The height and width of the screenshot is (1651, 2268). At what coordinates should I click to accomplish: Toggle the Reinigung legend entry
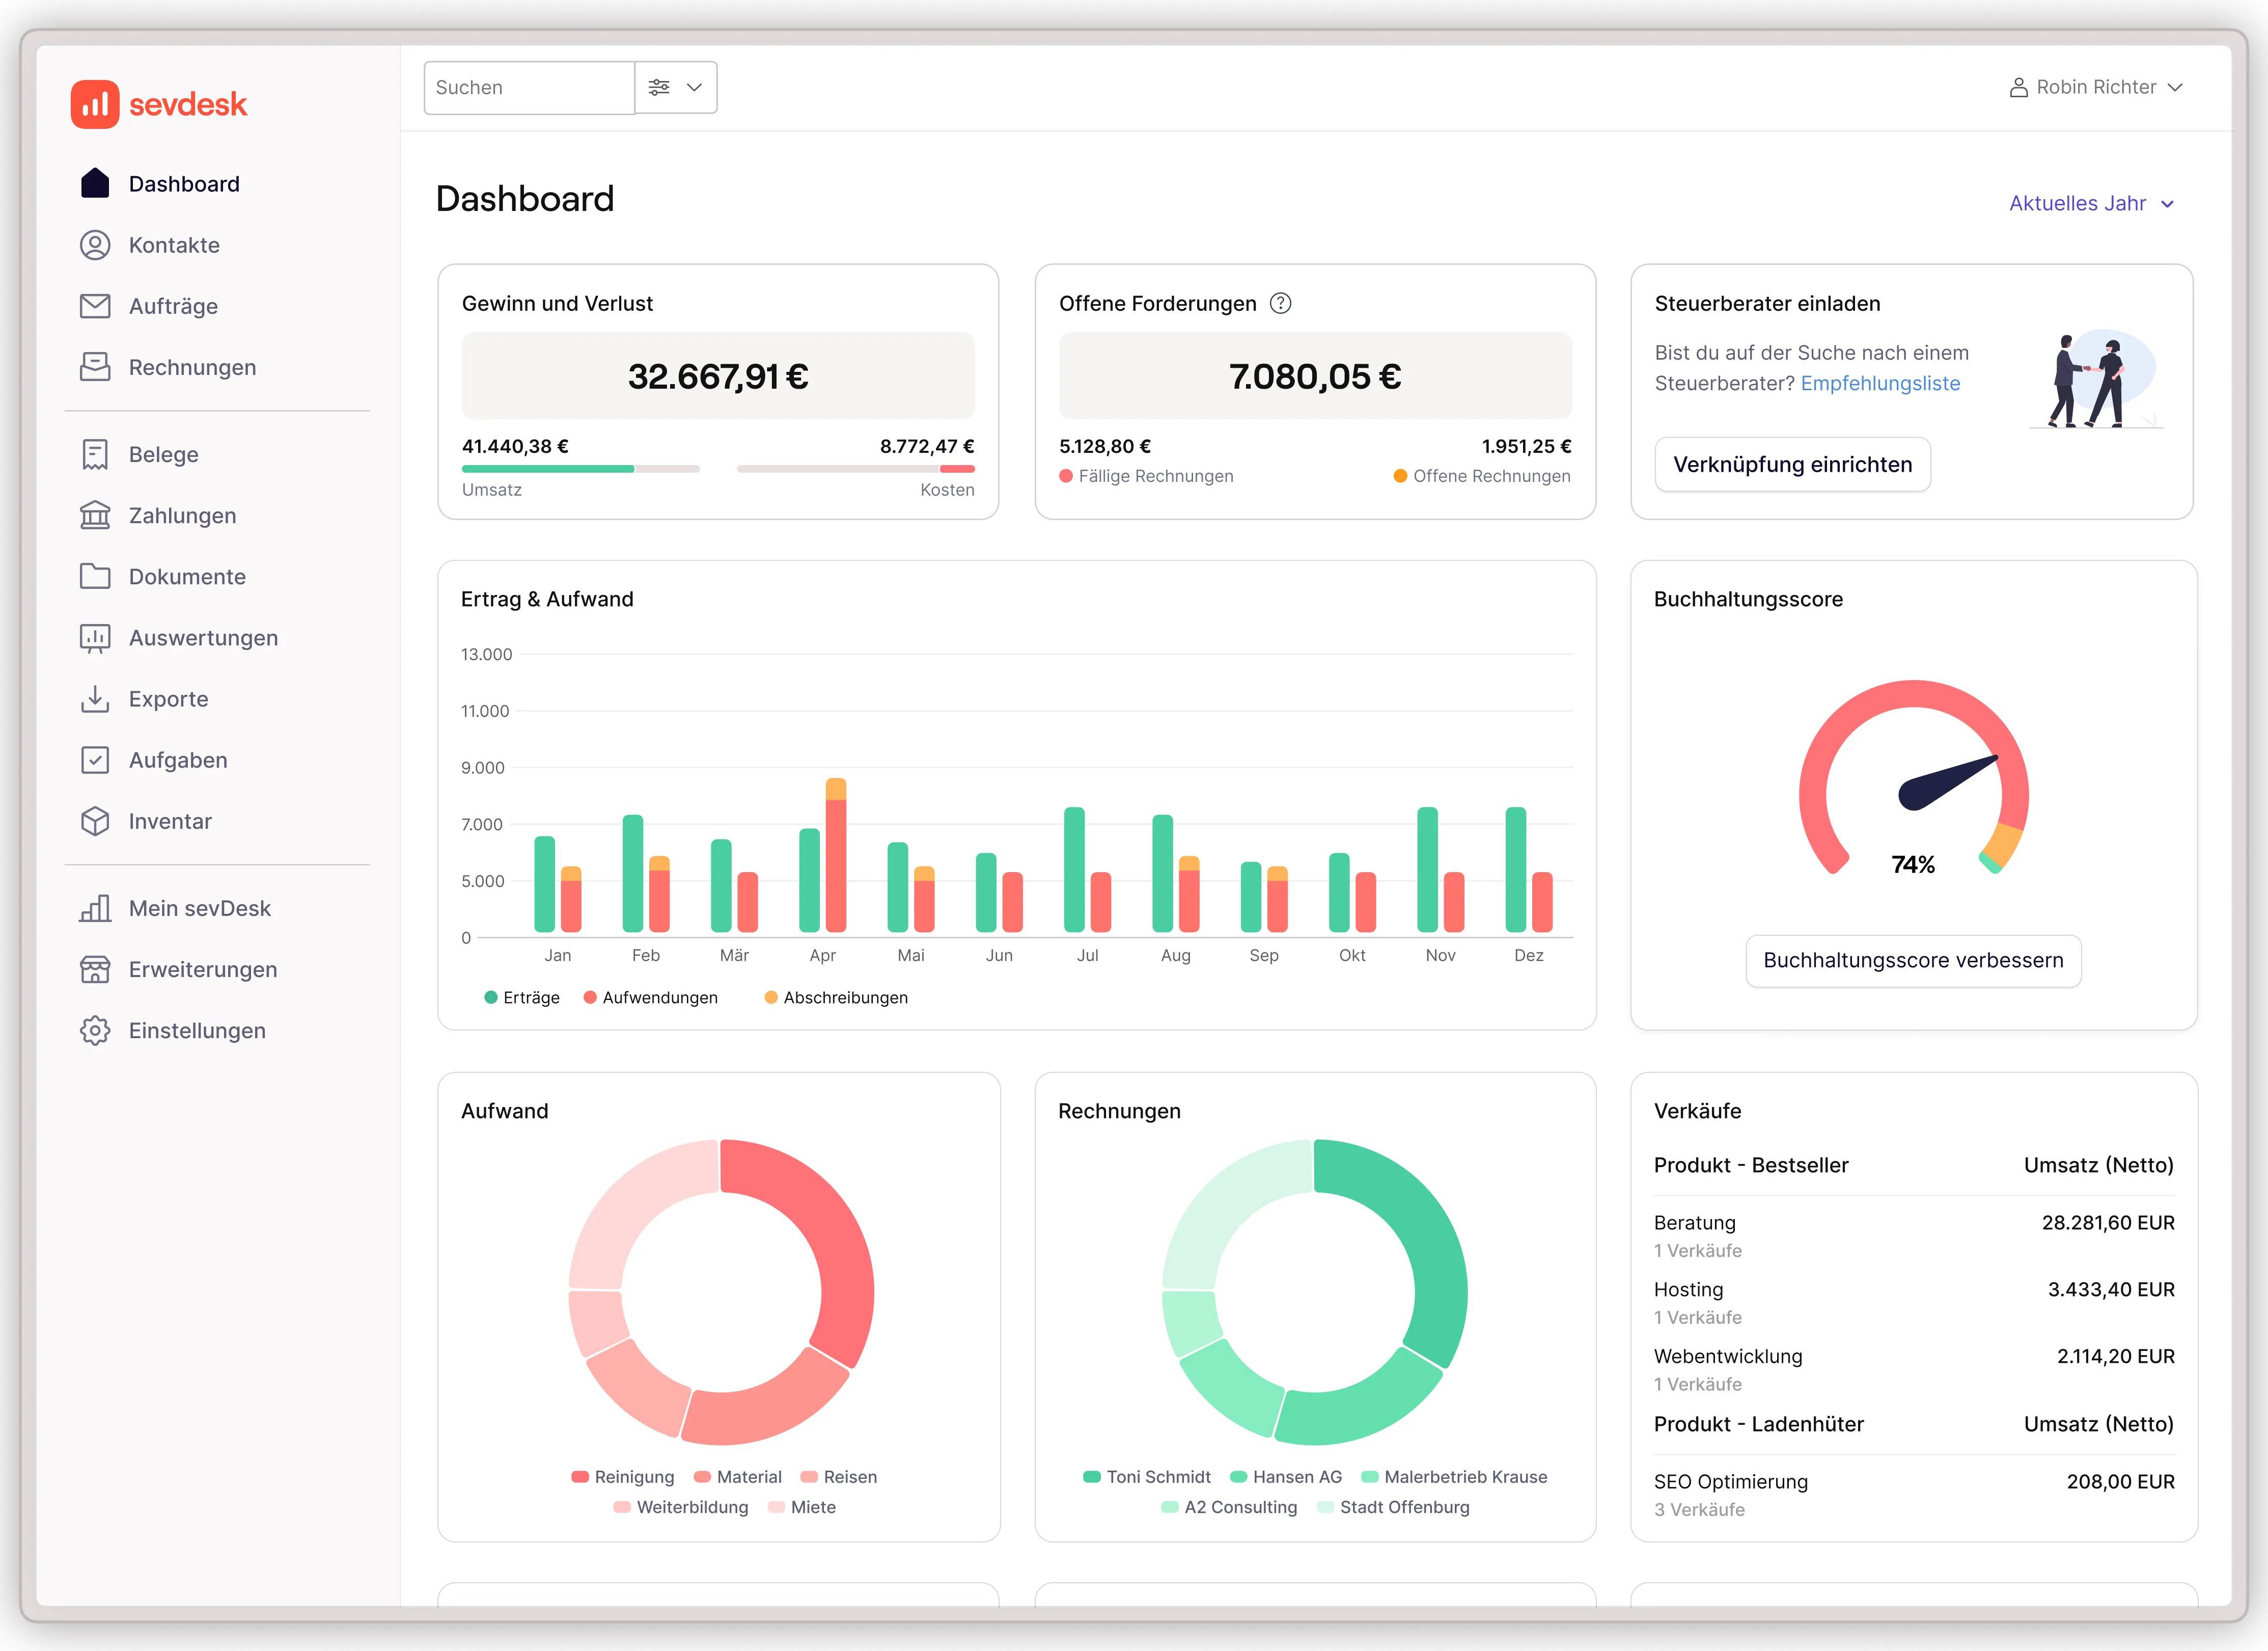click(x=623, y=1477)
